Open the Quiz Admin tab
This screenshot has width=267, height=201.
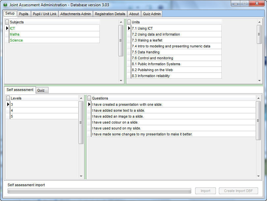(151, 14)
